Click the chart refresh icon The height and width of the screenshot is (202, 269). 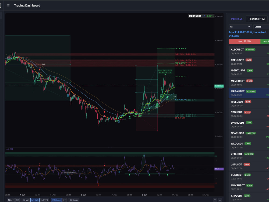[65, 200]
